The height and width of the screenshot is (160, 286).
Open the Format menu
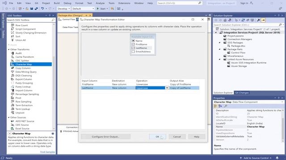point(79,3)
